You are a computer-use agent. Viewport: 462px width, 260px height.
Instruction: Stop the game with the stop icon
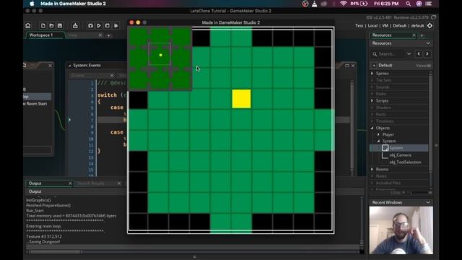coord(108,26)
